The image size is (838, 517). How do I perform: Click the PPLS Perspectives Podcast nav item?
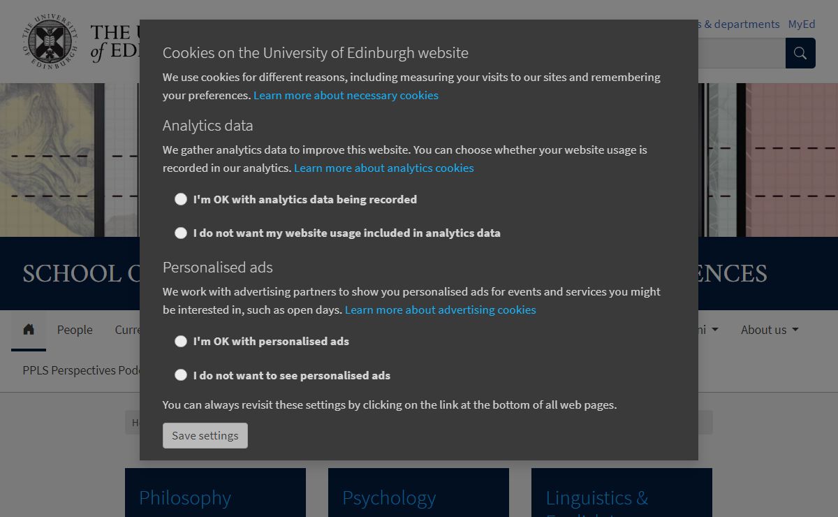tap(81, 370)
